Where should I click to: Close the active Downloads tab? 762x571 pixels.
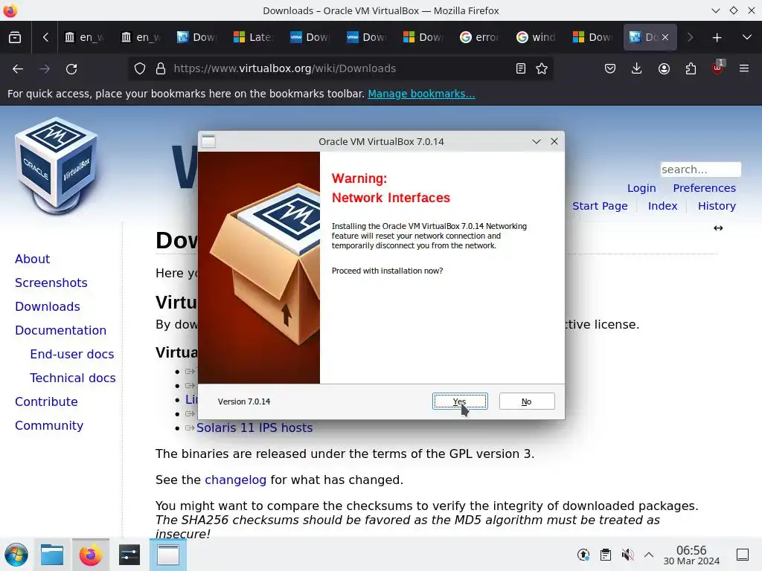tap(665, 37)
